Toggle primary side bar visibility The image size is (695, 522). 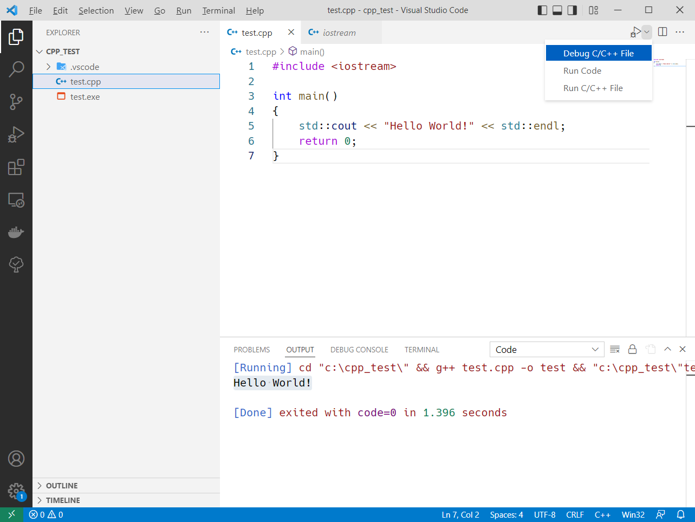tap(542, 10)
